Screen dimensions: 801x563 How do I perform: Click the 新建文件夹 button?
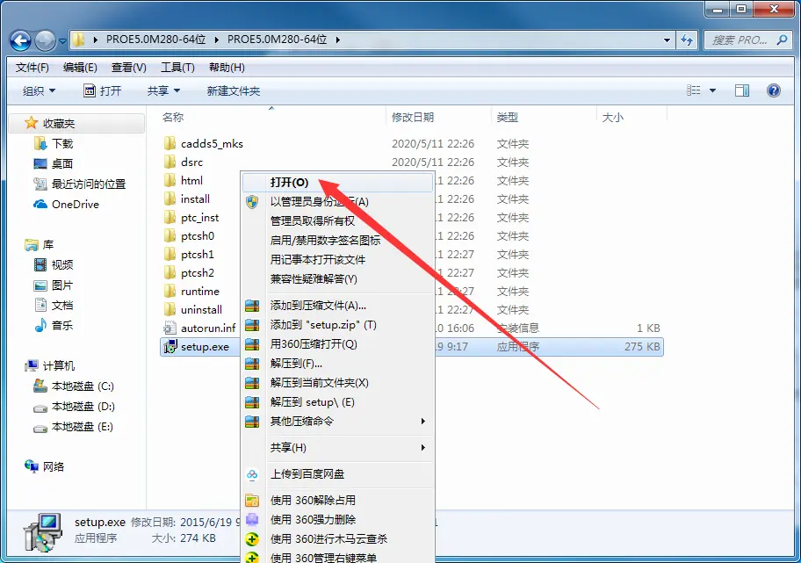tap(234, 90)
